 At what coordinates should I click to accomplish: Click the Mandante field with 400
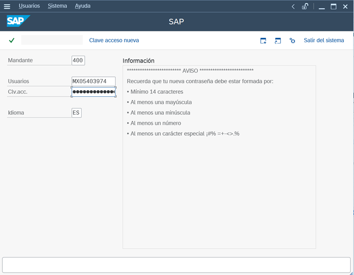78,60
